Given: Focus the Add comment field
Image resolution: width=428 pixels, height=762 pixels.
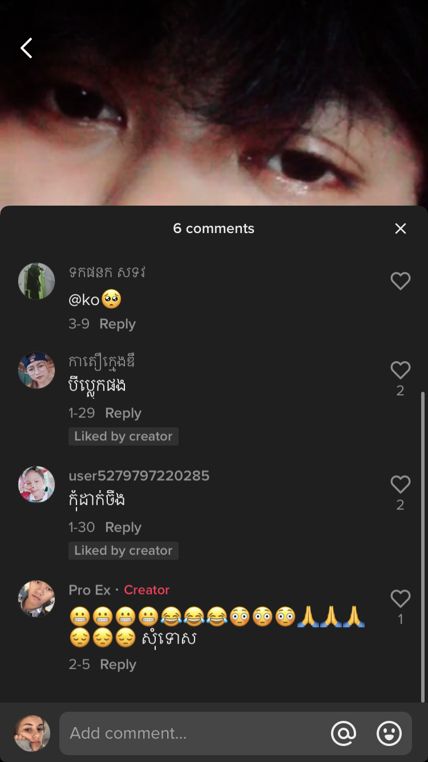Looking at the screenshot, I should [194, 733].
